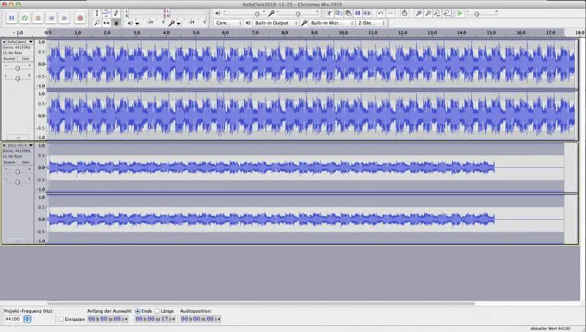
Task: Click the Undo arrow icon
Action: tap(380, 13)
